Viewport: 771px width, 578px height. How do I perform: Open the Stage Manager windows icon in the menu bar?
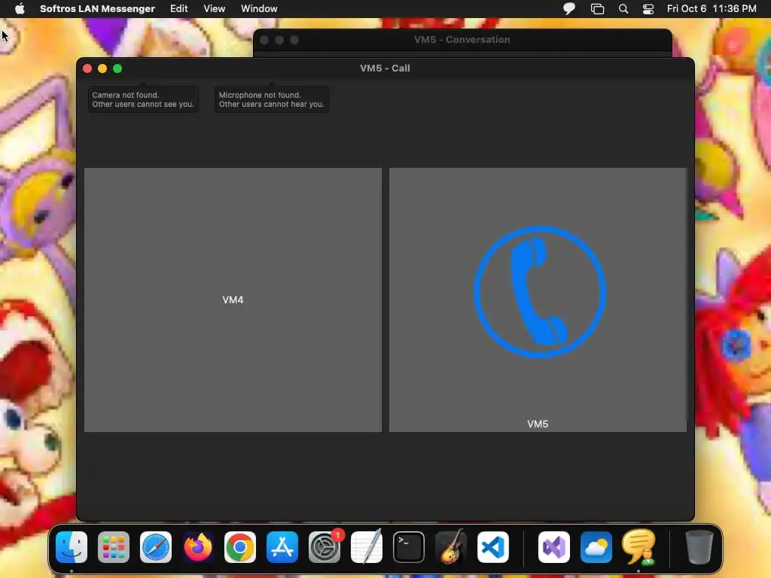pyautogui.click(x=597, y=9)
